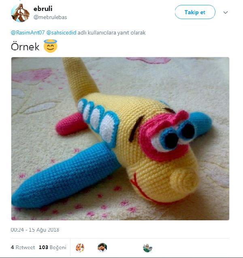
Task: Click the second liker's avatar
Action: coord(102,247)
